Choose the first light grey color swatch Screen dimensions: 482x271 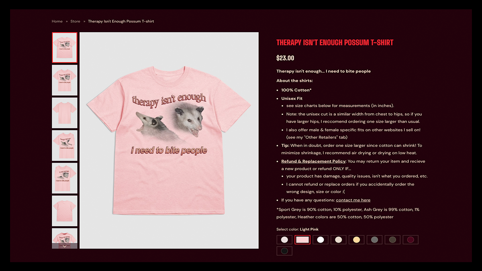tap(284, 240)
